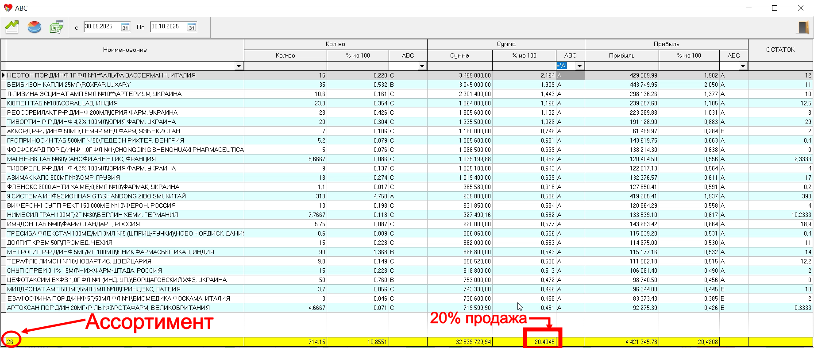Sort by the ОСТАТОК column header
The image size is (814, 348).
click(x=780, y=50)
